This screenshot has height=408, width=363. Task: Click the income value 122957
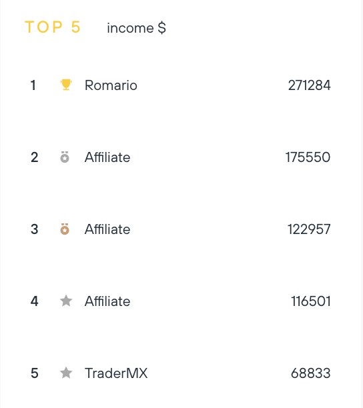[309, 229]
